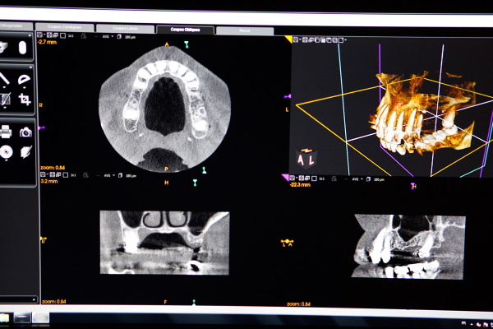Click the CD disc export icon
The image size is (493, 329).
click(6, 151)
